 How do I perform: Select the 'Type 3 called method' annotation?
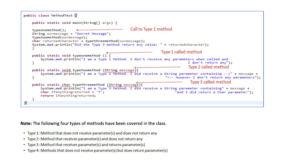point(210,82)
